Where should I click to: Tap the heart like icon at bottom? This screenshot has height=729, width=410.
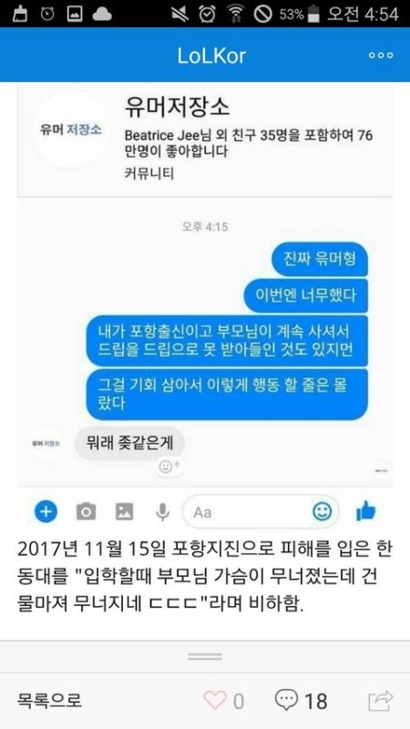coord(215,700)
